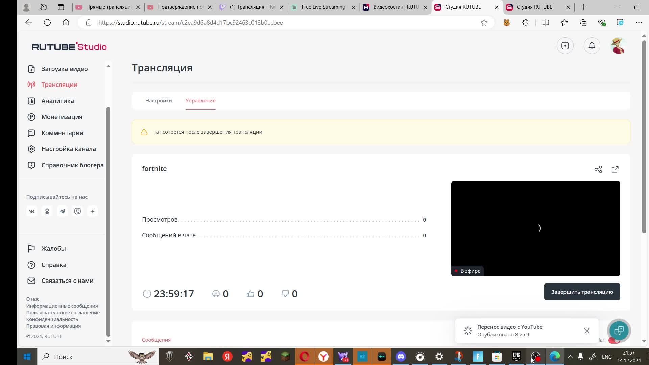Click the Аналитика chart icon
The width and height of the screenshot is (649, 365).
(x=31, y=101)
